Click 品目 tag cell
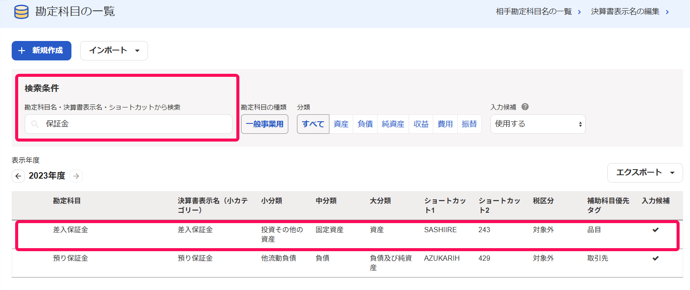 (x=594, y=230)
